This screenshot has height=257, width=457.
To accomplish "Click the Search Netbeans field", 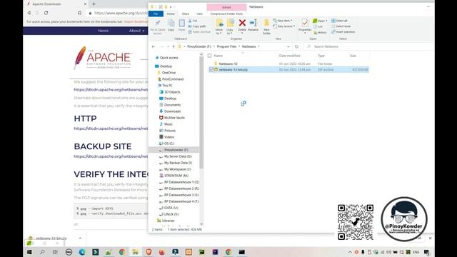I will 368,46.
